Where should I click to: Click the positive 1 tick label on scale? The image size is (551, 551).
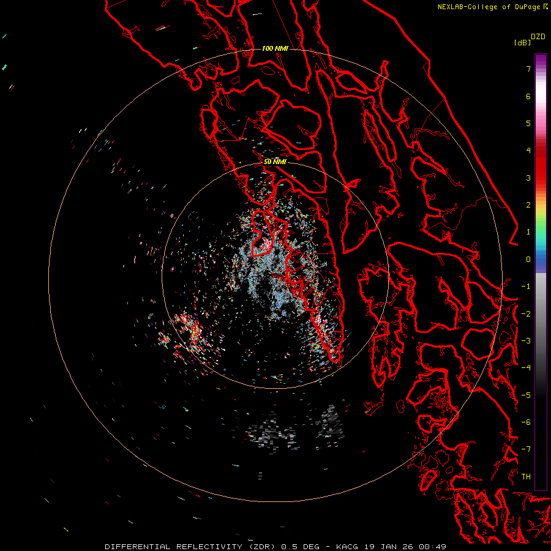click(528, 232)
